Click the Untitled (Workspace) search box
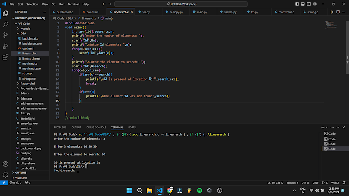 click(181, 4)
